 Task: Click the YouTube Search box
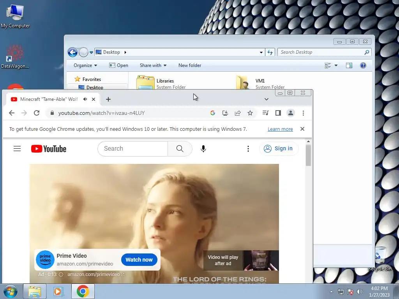(x=132, y=148)
